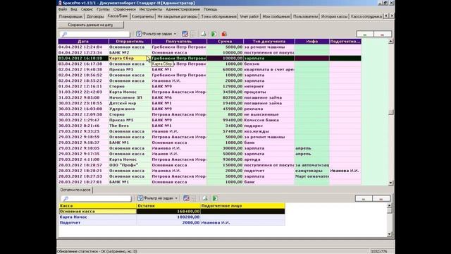
Task: Select the 'Карта Номос' row in lower table
Action: tap(172, 217)
